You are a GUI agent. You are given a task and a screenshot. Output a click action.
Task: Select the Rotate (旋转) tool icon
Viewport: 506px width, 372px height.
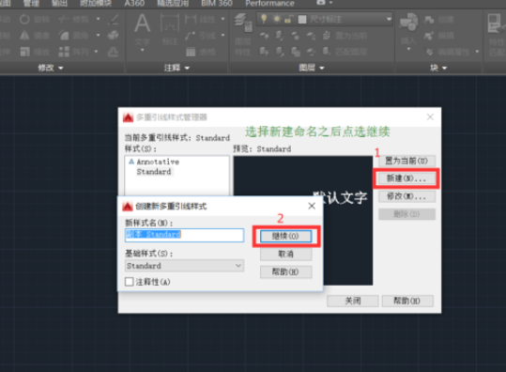[x=24, y=20]
